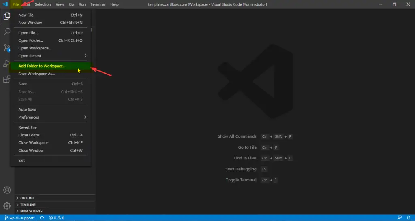Open notifications bell in status bar
Screen dimensions: 415x221
(x=409, y=218)
